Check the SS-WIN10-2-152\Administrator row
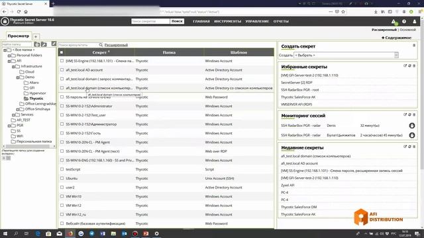The width and height of the screenshot is (424, 238). (62, 106)
